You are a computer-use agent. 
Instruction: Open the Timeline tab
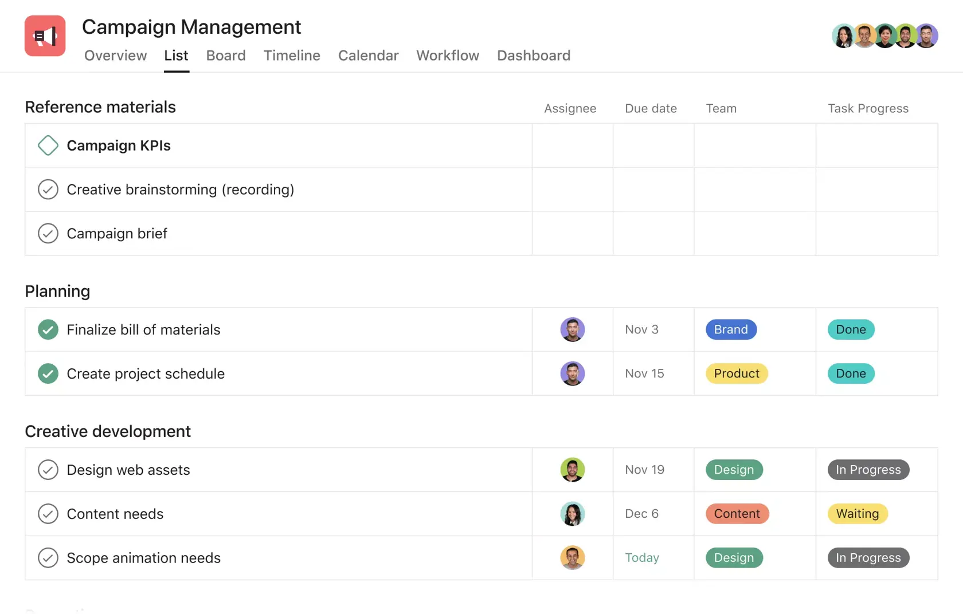point(292,56)
